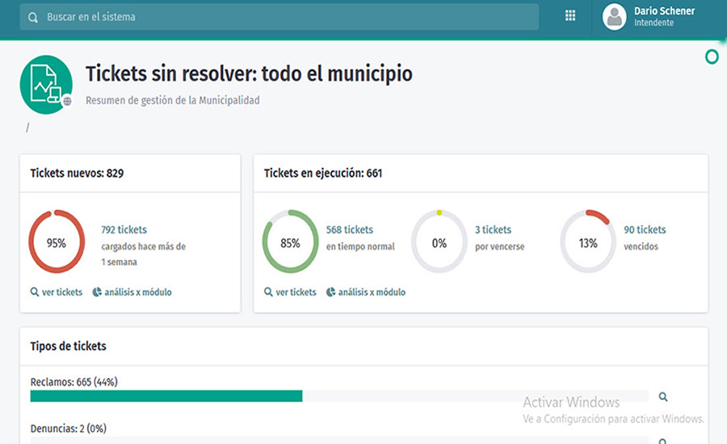The image size is (727, 444).
Task: Click the 'Denuncias: 2 (0%)' label
Action: [x=68, y=428]
